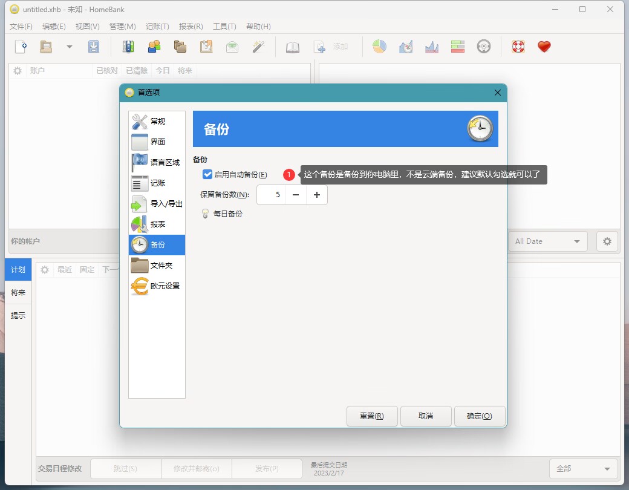Open the balance report chart icon
Image resolution: width=629 pixels, height=490 pixels.
coord(432,47)
